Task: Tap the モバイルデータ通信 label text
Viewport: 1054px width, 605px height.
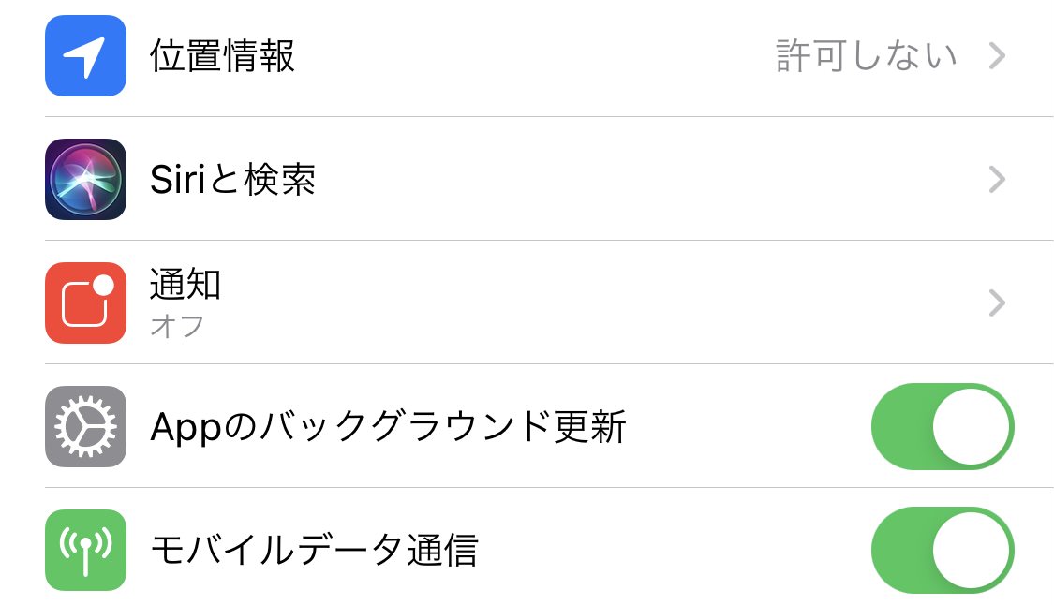Action: [x=314, y=550]
